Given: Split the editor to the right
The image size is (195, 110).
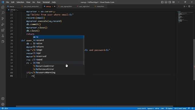Looking at the screenshot, I should coord(189,6).
